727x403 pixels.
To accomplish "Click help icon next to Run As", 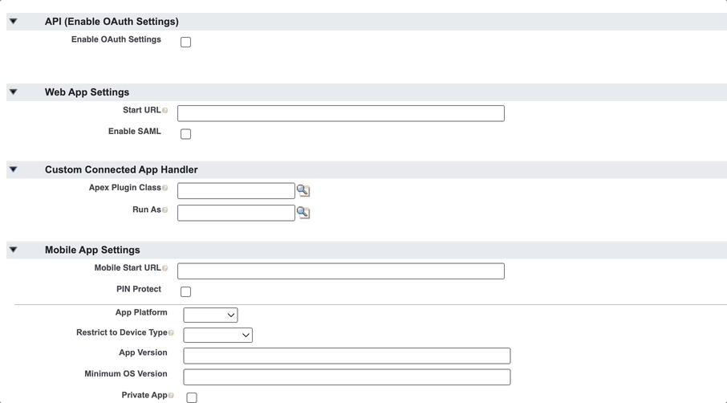I will click(165, 210).
